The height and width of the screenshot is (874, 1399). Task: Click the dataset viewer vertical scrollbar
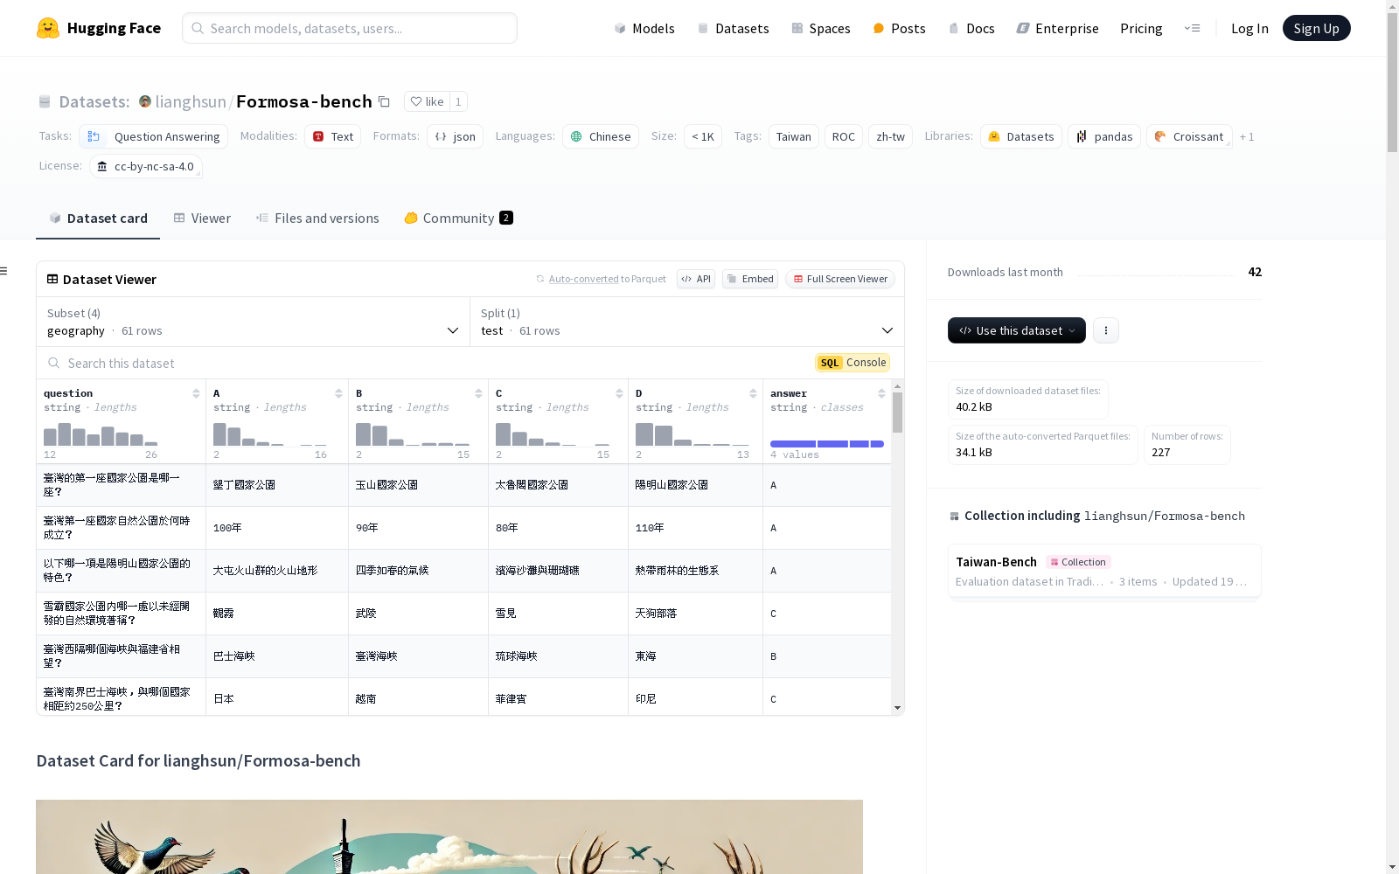tap(897, 413)
